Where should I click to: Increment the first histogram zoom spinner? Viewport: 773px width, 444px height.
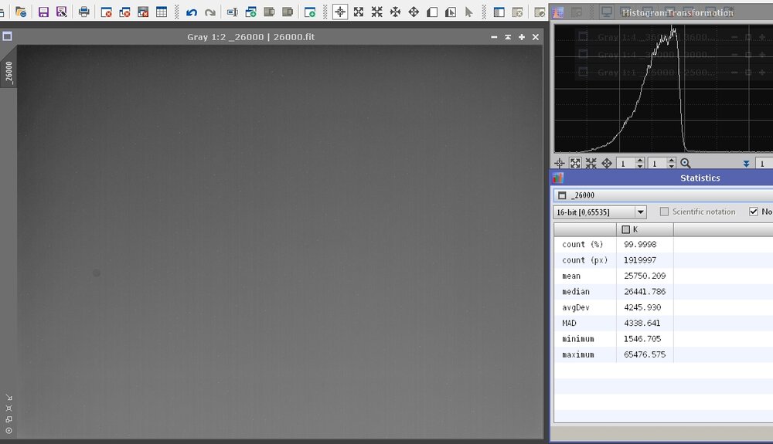click(640, 161)
